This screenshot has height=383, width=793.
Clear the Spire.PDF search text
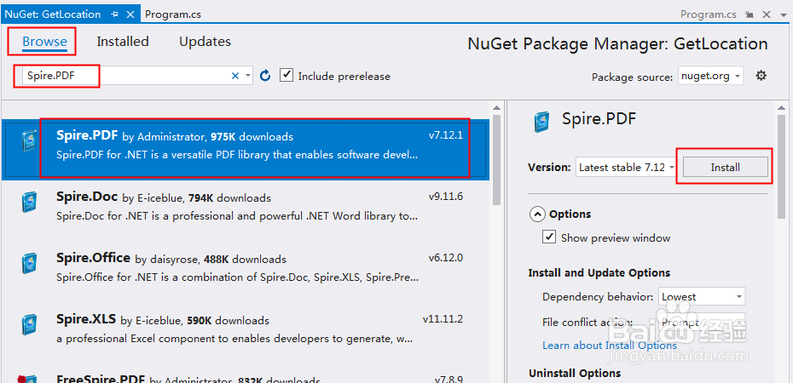tap(235, 76)
